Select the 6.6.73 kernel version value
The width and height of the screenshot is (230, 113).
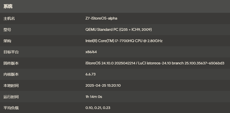point(90,74)
